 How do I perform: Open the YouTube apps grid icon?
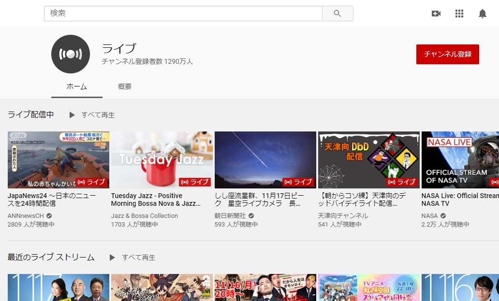click(459, 14)
